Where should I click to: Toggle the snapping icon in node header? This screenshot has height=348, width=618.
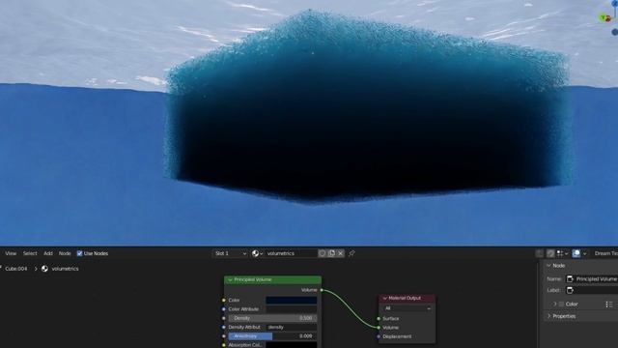550,253
